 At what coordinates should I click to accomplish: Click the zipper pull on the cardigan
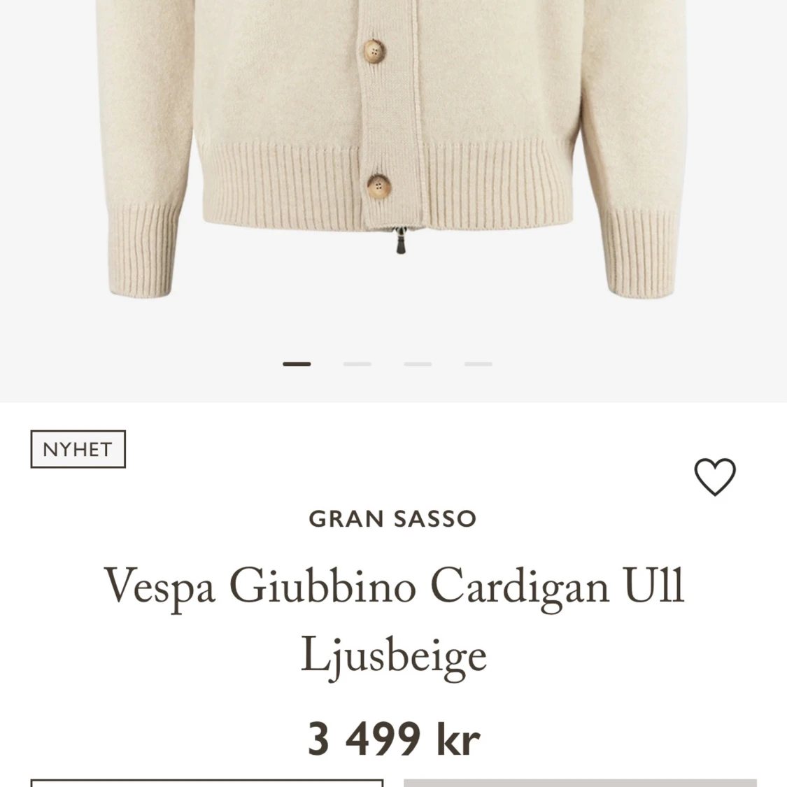tap(401, 241)
